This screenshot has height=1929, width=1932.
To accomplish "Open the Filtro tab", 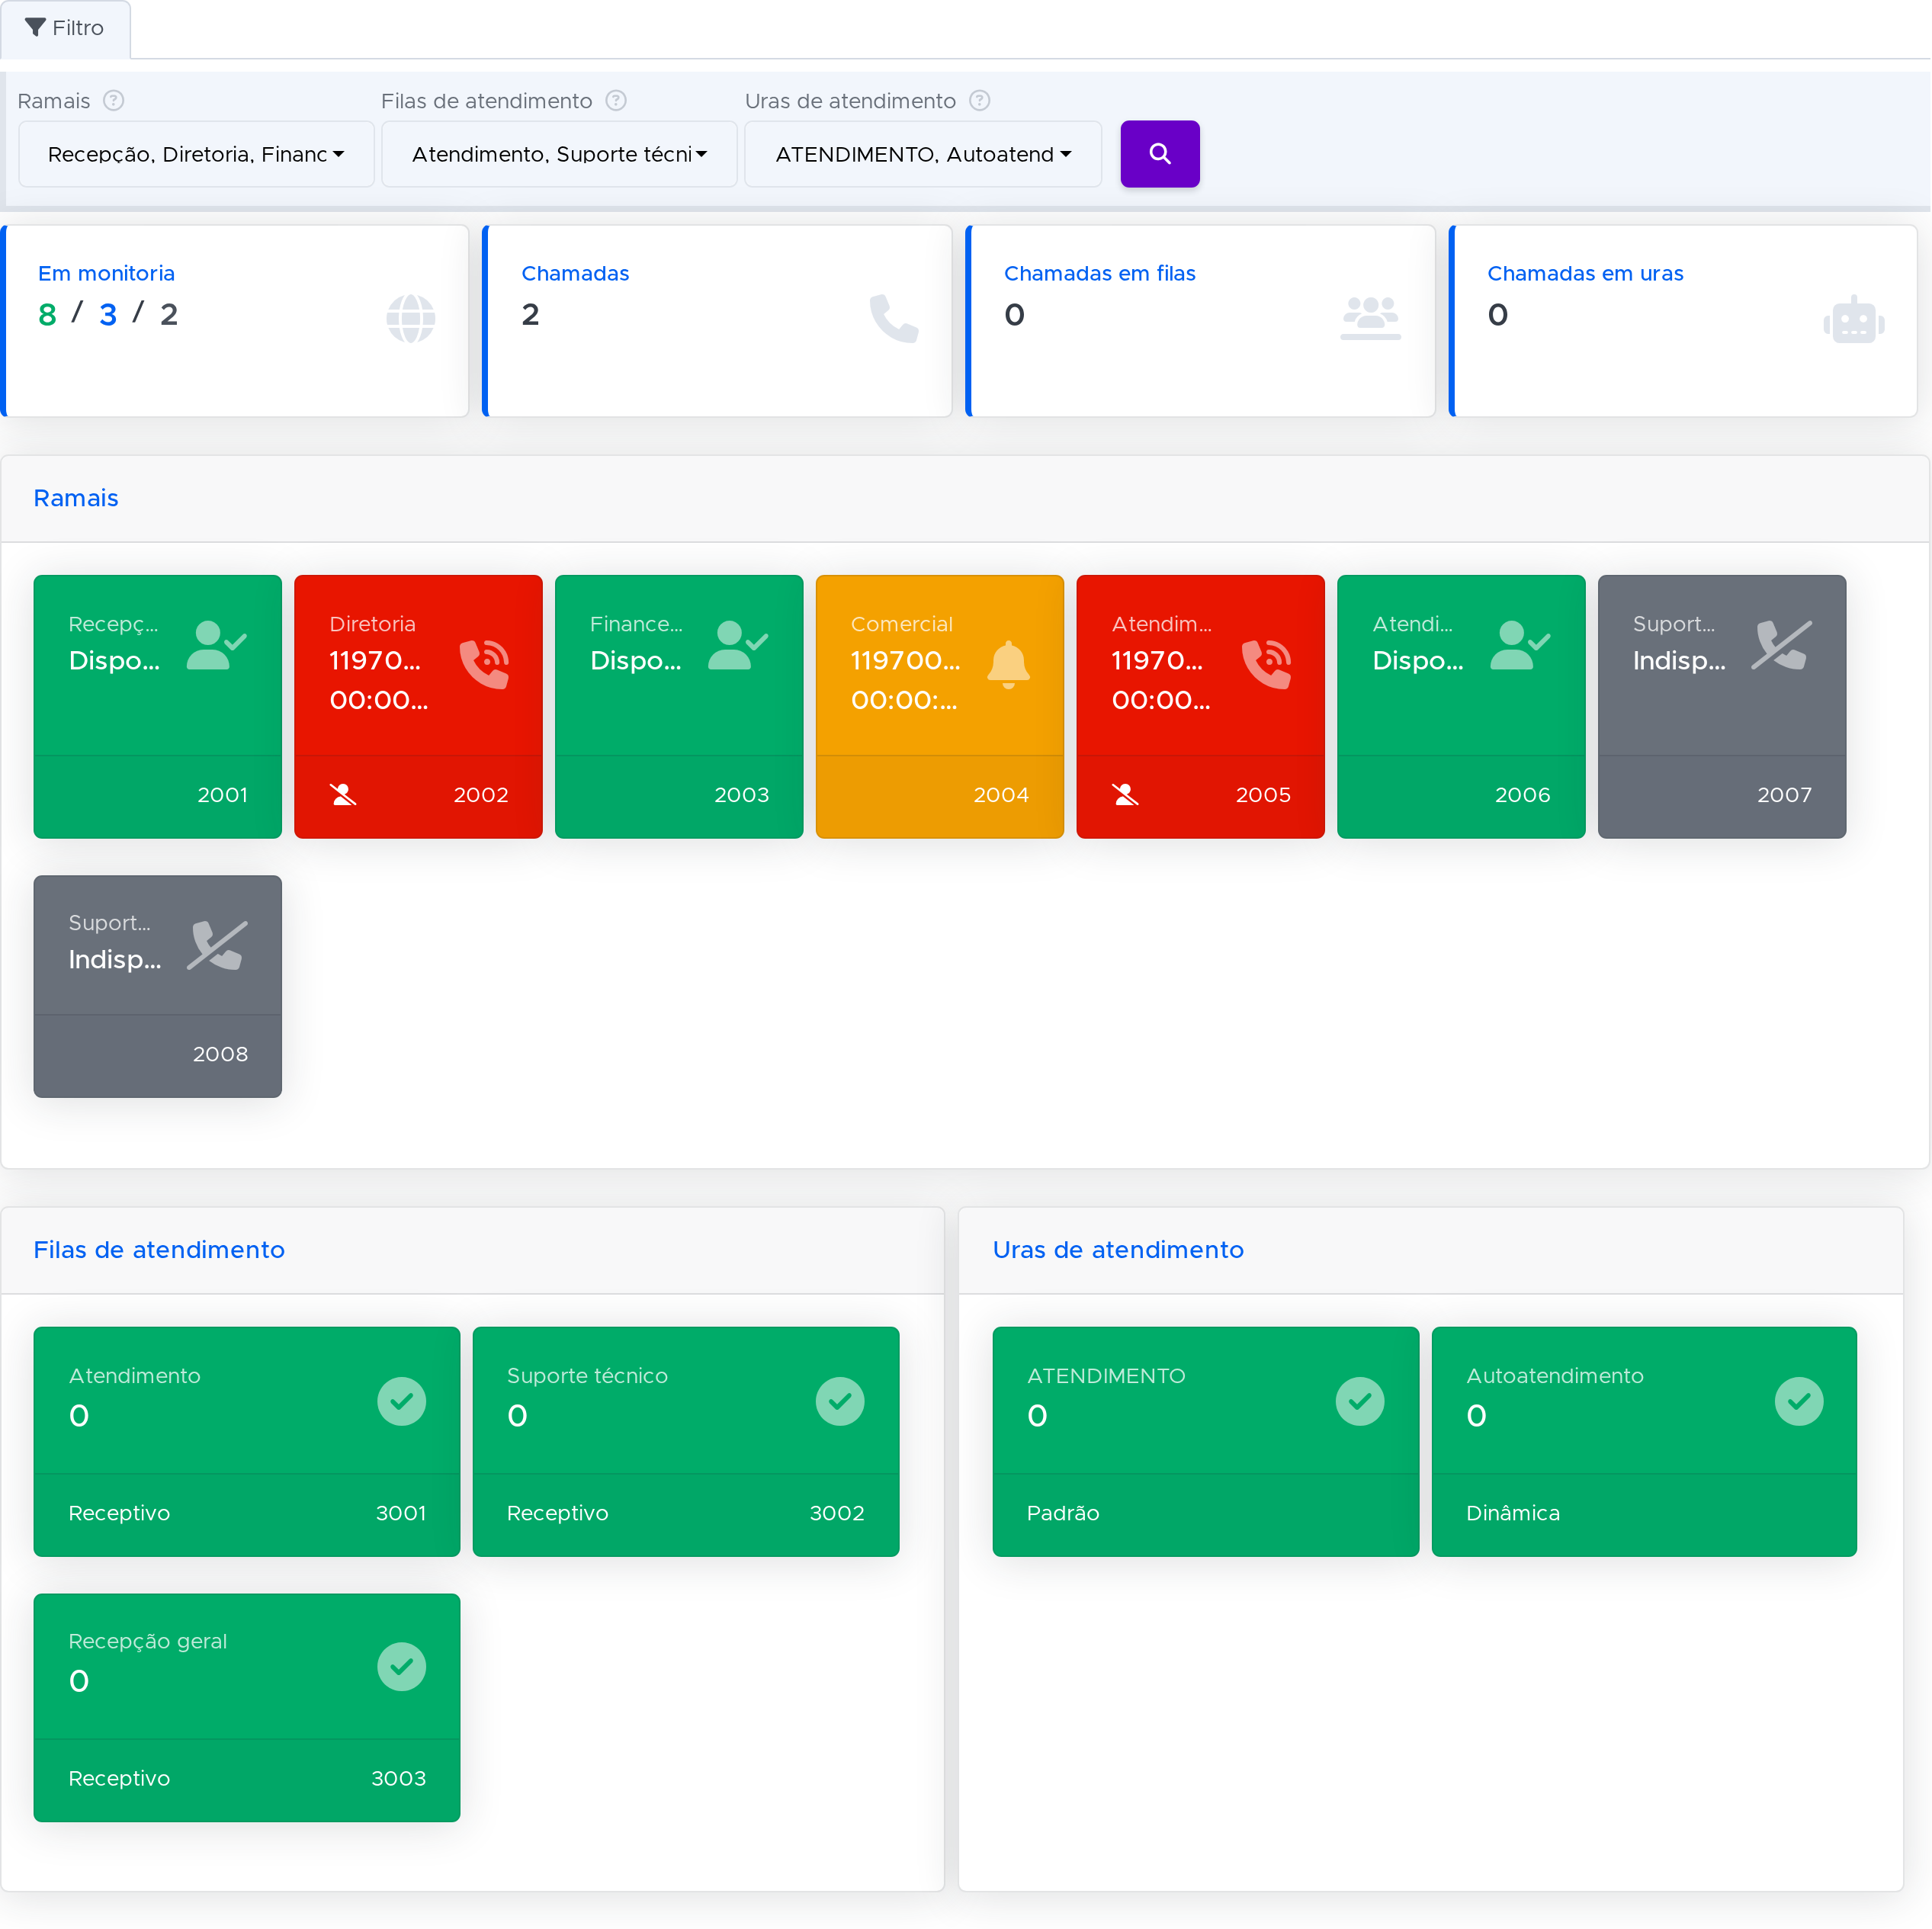I will (65, 28).
